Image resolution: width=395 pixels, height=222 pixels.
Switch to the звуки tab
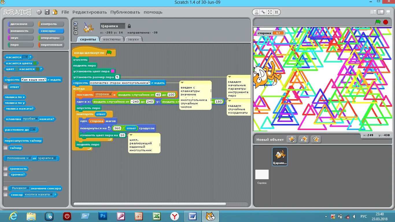point(133,39)
